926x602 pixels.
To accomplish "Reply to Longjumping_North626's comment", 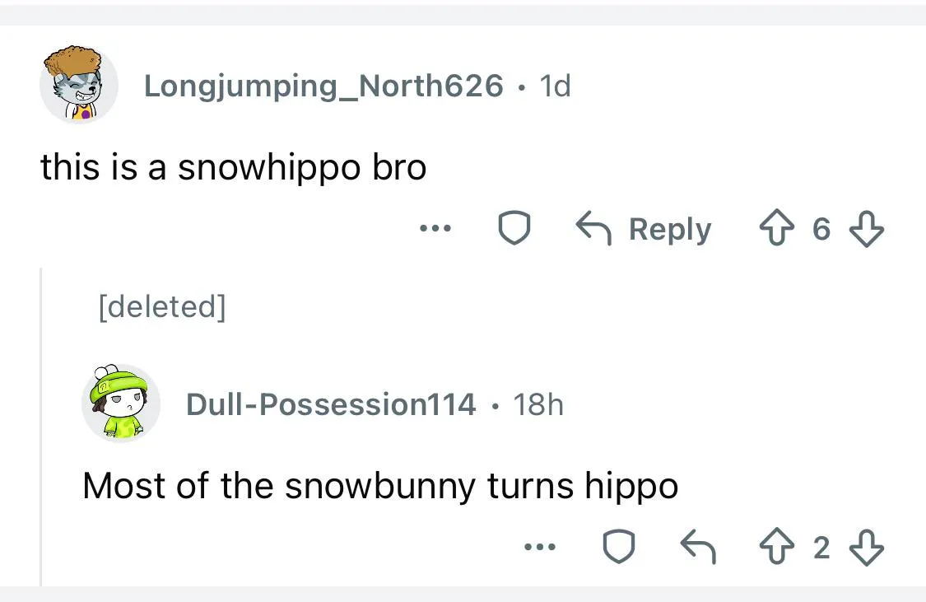I will click(643, 229).
